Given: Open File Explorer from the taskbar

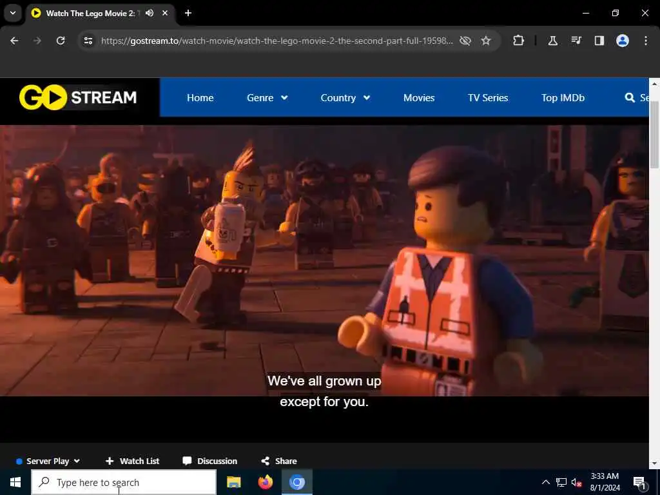Looking at the screenshot, I should 233,482.
